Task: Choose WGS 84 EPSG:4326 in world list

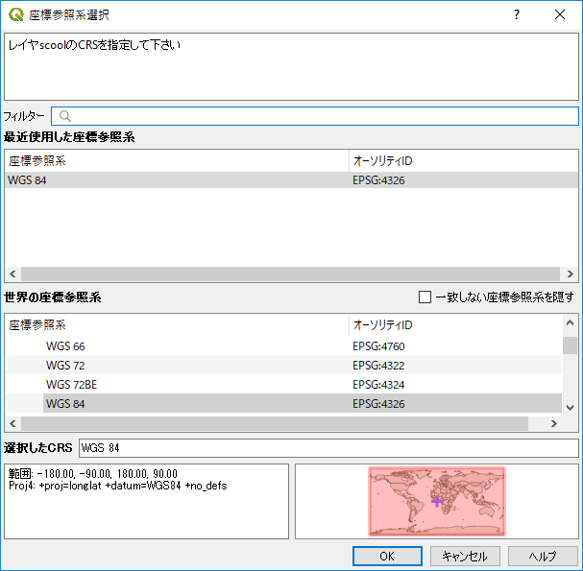Action: (65, 404)
